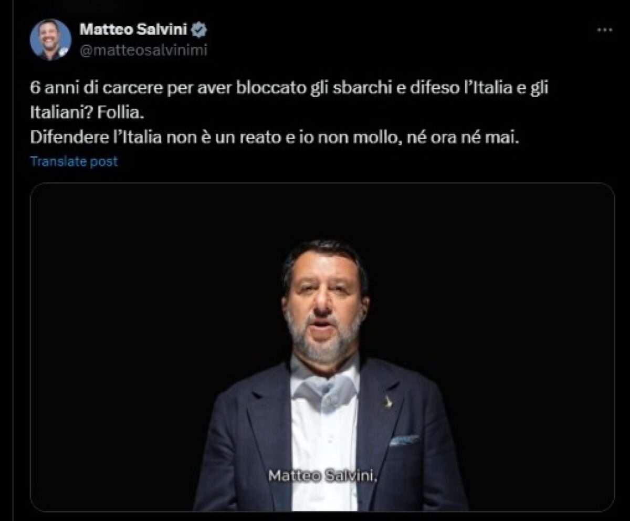Screen dimensions: 630x521
Task: Open the @matteosalvinimi handle link
Action: tap(142, 50)
